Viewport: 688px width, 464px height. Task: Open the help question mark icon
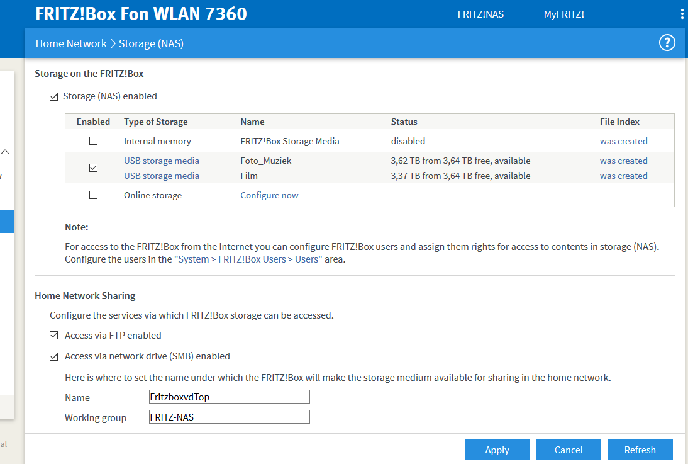click(667, 43)
